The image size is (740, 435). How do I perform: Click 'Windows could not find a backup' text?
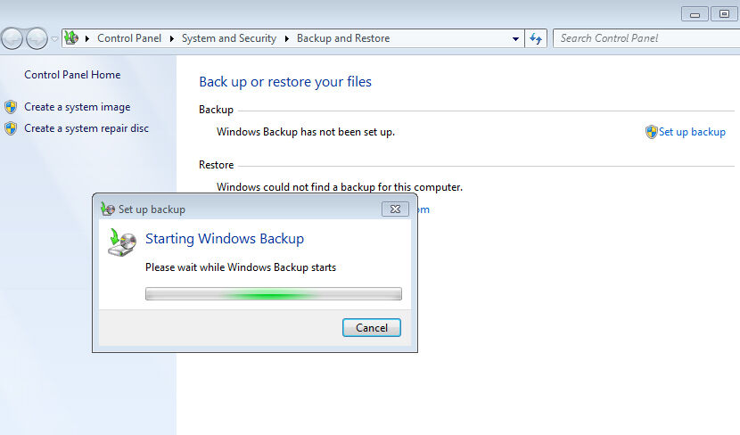[x=340, y=187]
